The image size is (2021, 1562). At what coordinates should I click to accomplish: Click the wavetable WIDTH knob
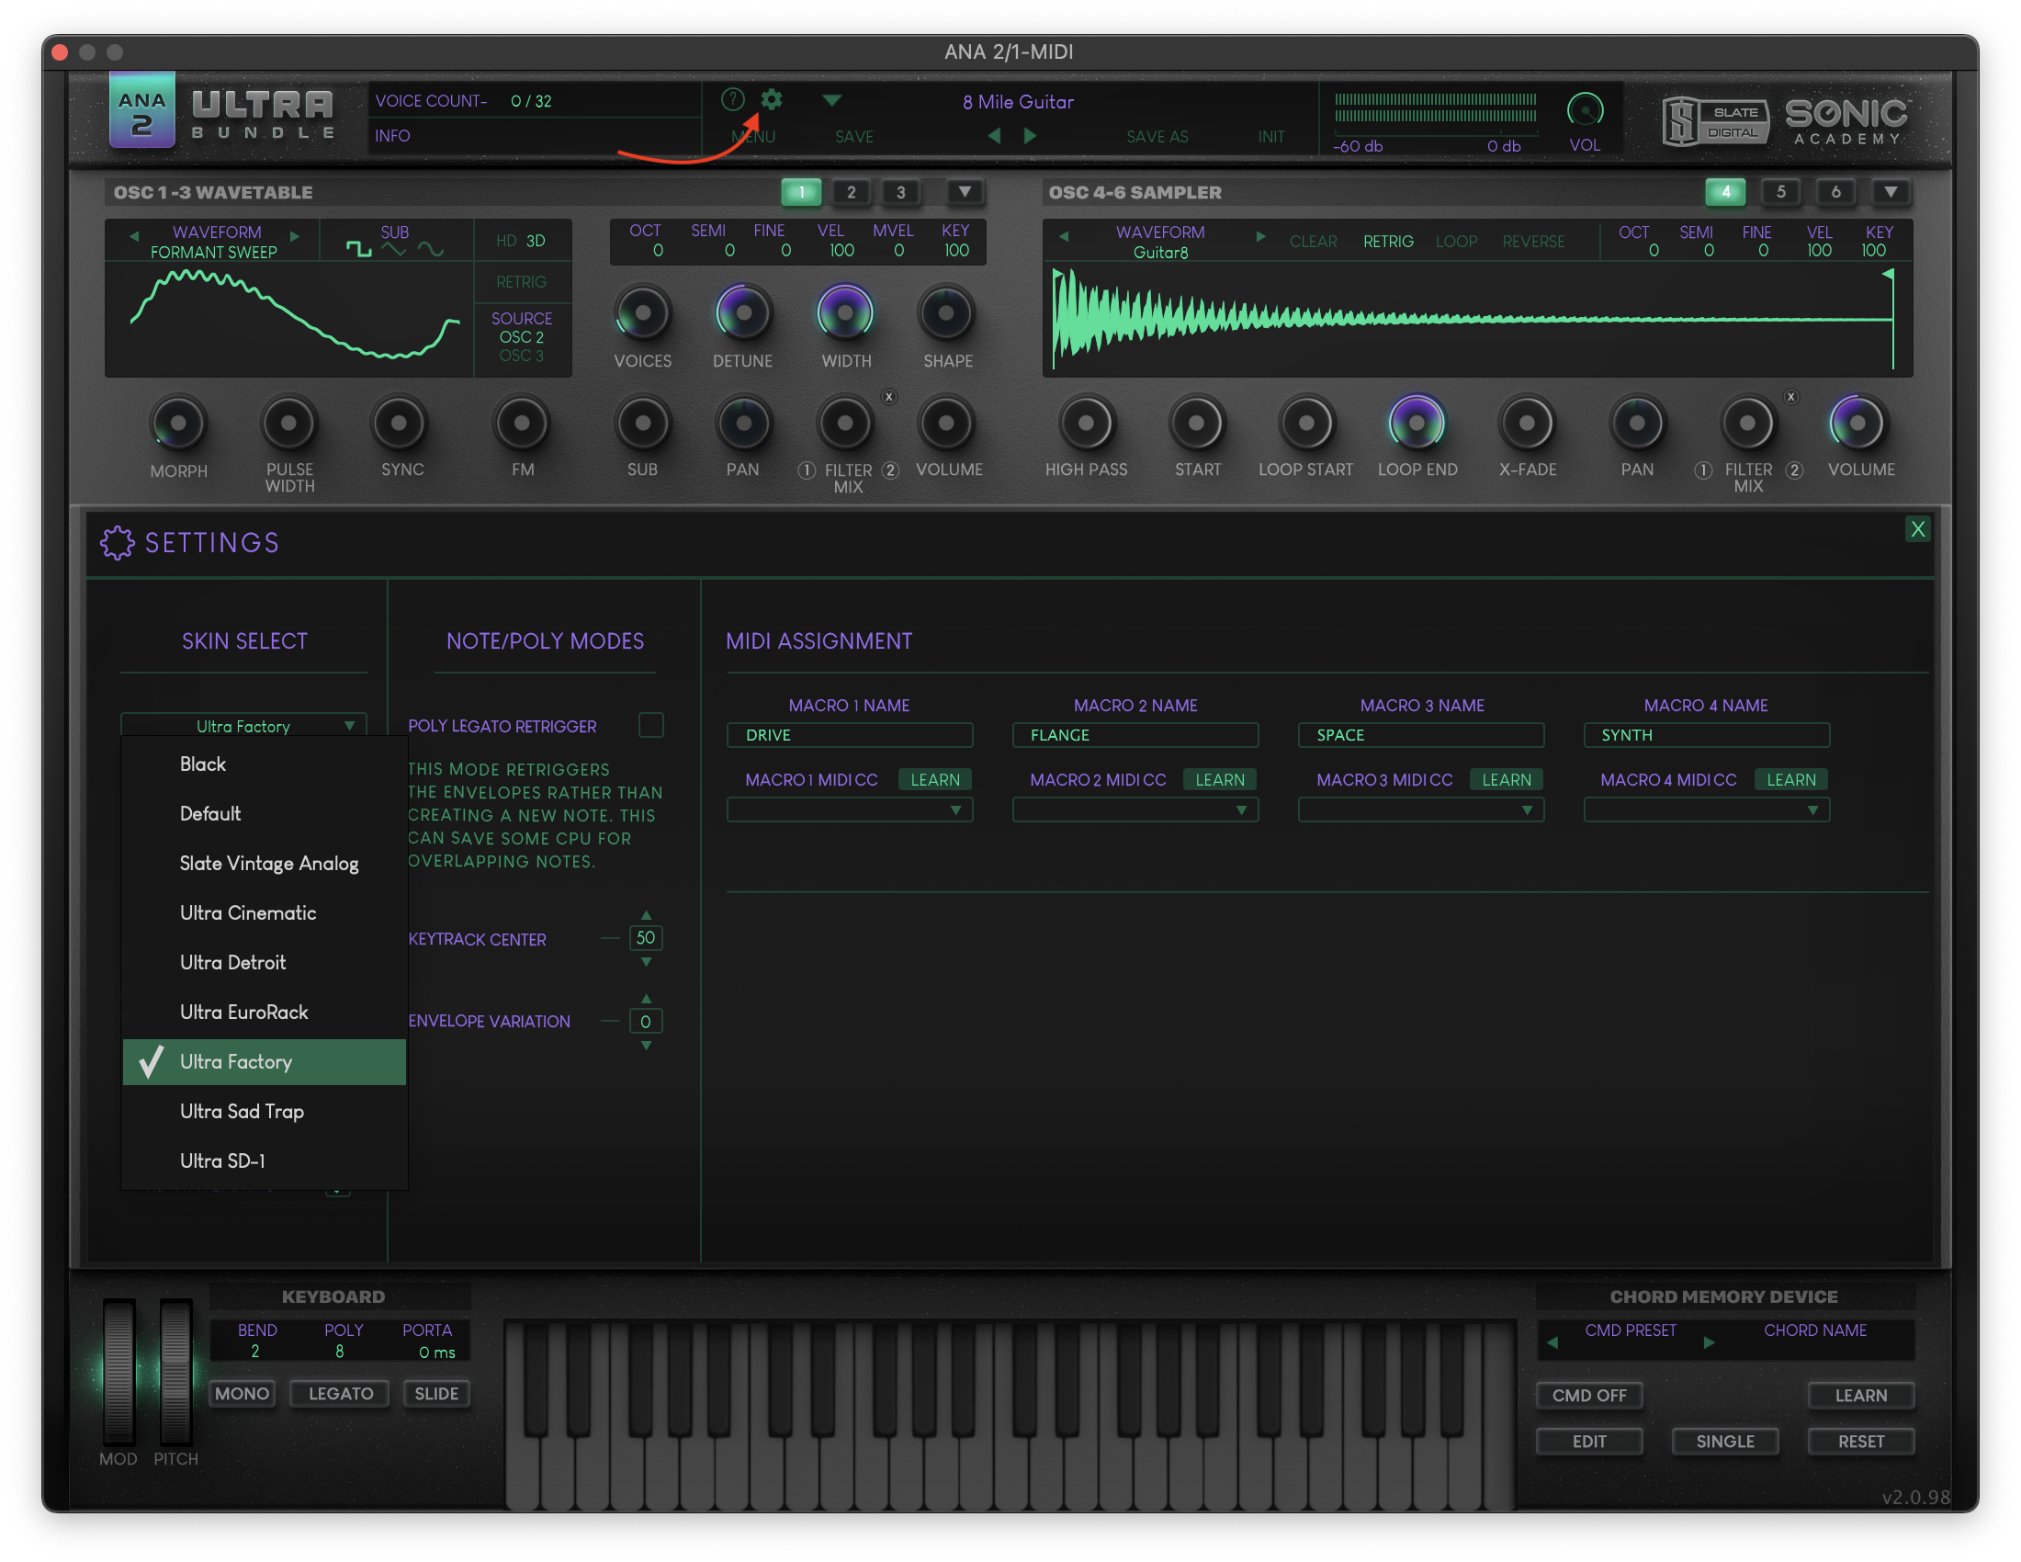click(x=845, y=312)
